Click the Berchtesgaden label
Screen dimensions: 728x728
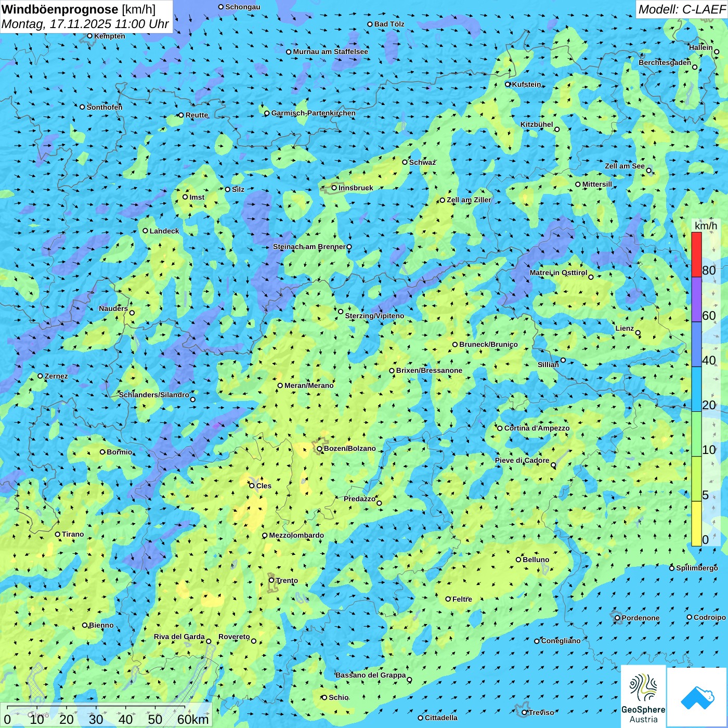[665, 62]
